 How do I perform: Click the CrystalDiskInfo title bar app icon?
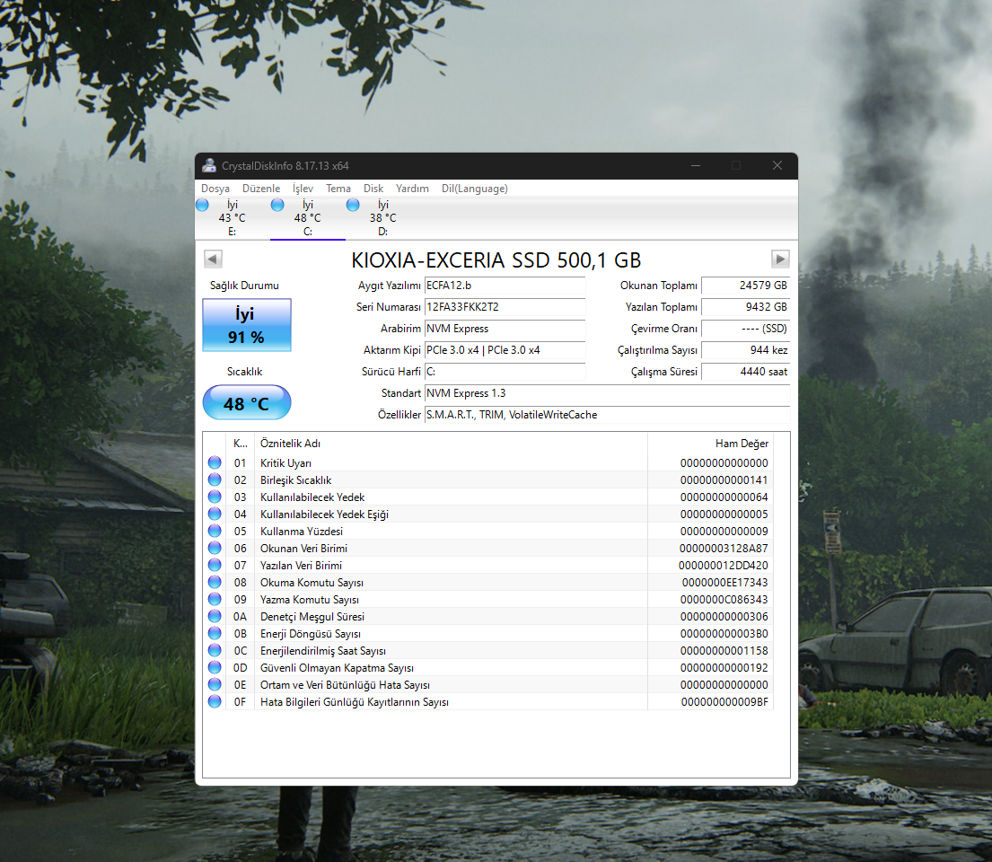pos(209,166)
